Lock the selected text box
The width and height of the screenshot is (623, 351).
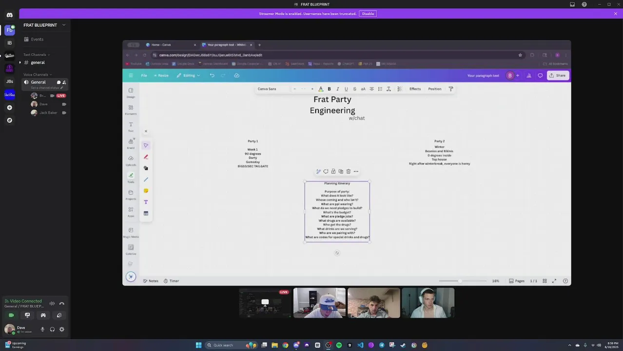pos(333,172)
